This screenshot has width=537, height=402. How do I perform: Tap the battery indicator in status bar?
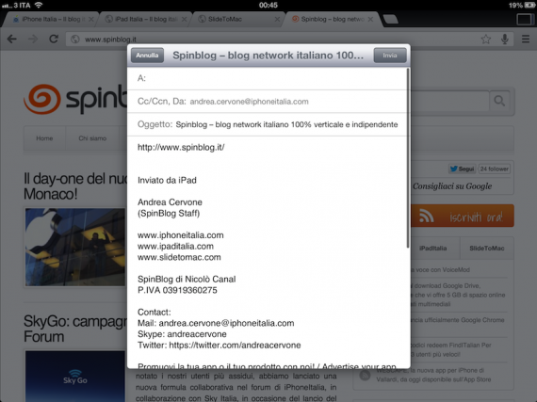tap(529, 5)
